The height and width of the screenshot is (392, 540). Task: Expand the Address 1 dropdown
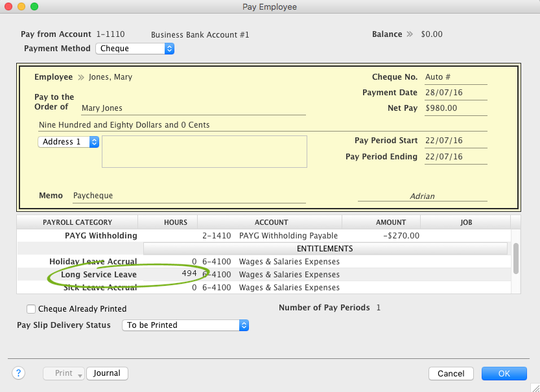[68, 142]
